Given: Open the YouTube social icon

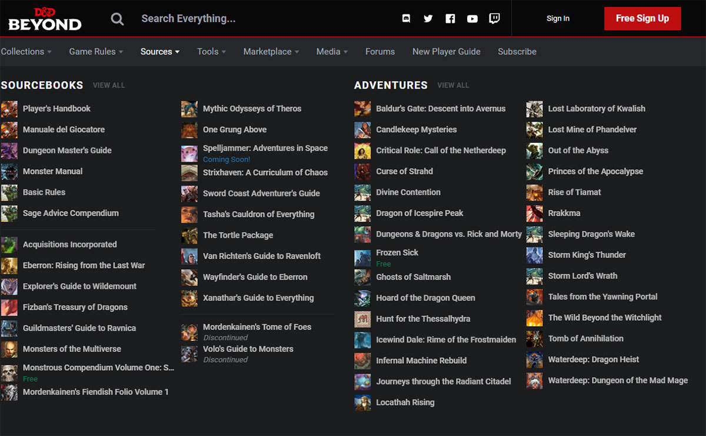Looking at the screenshot, I should click(472, 19).
